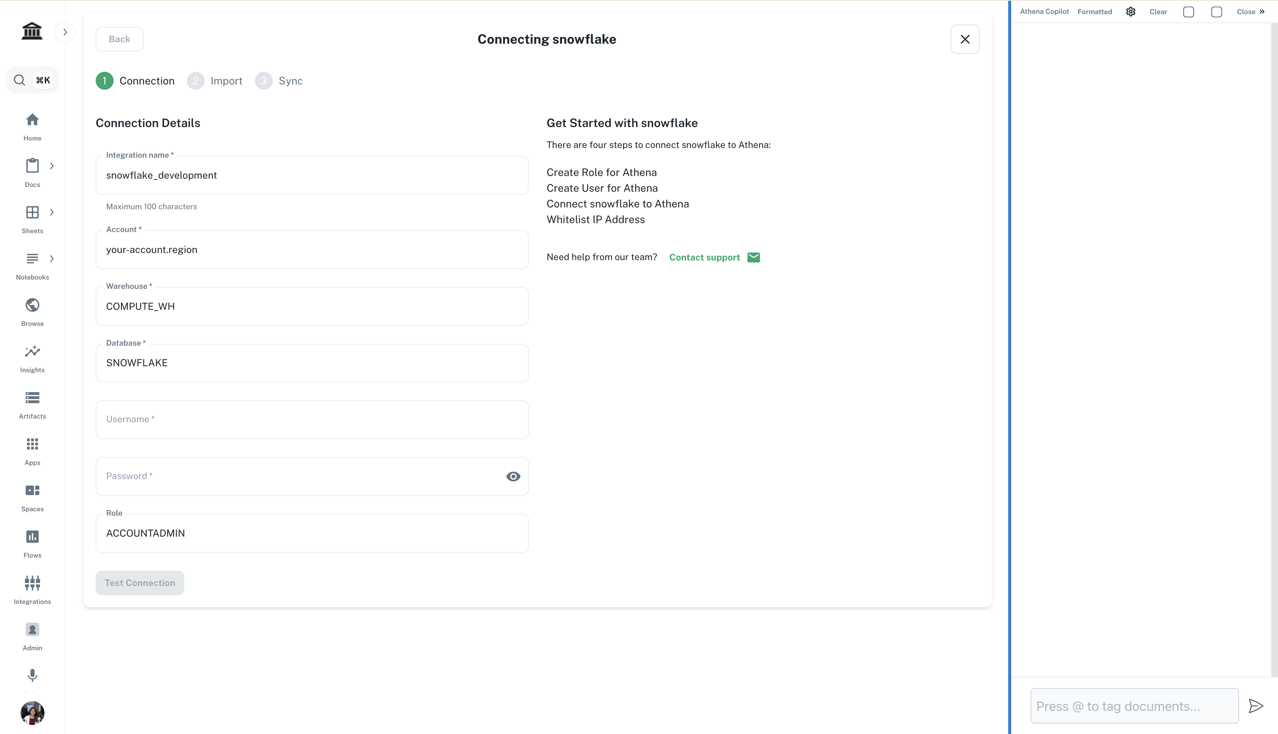The height and width of the screenshot is (734, 1278).
Task: Click the microphone icon in sidebar
Action: (32, 675)
